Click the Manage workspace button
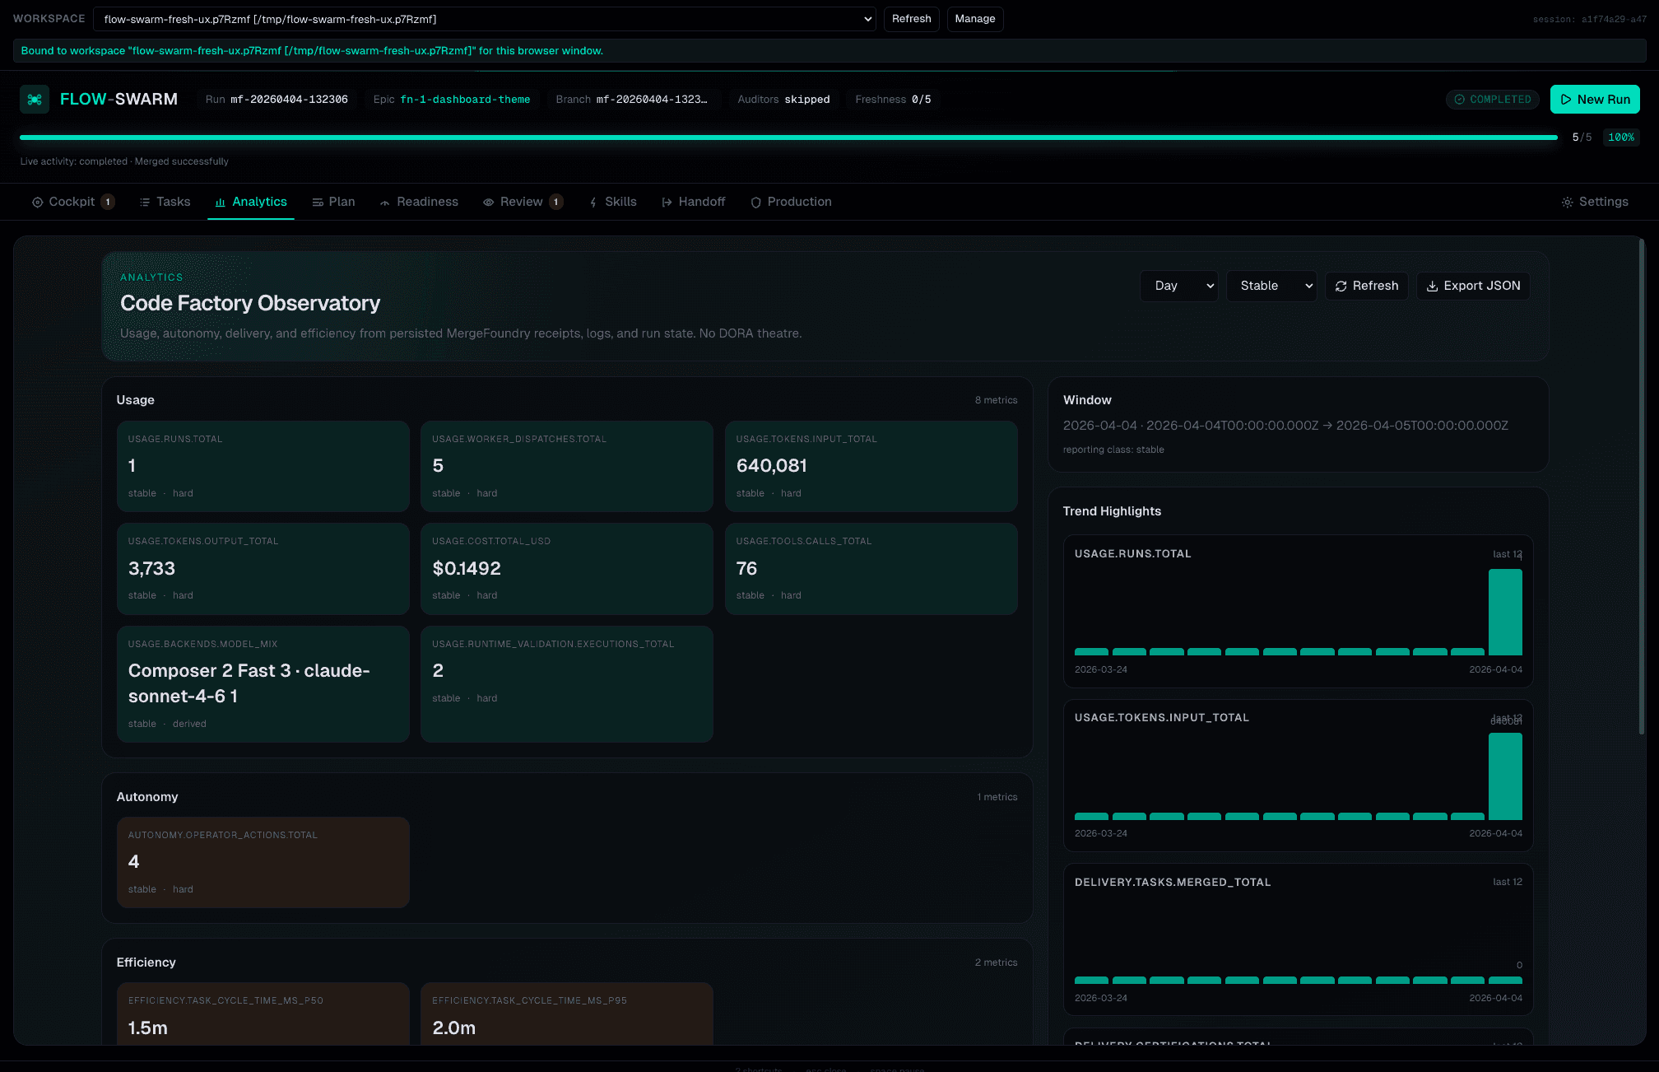 pyautogui.click(x=975, y=19)
